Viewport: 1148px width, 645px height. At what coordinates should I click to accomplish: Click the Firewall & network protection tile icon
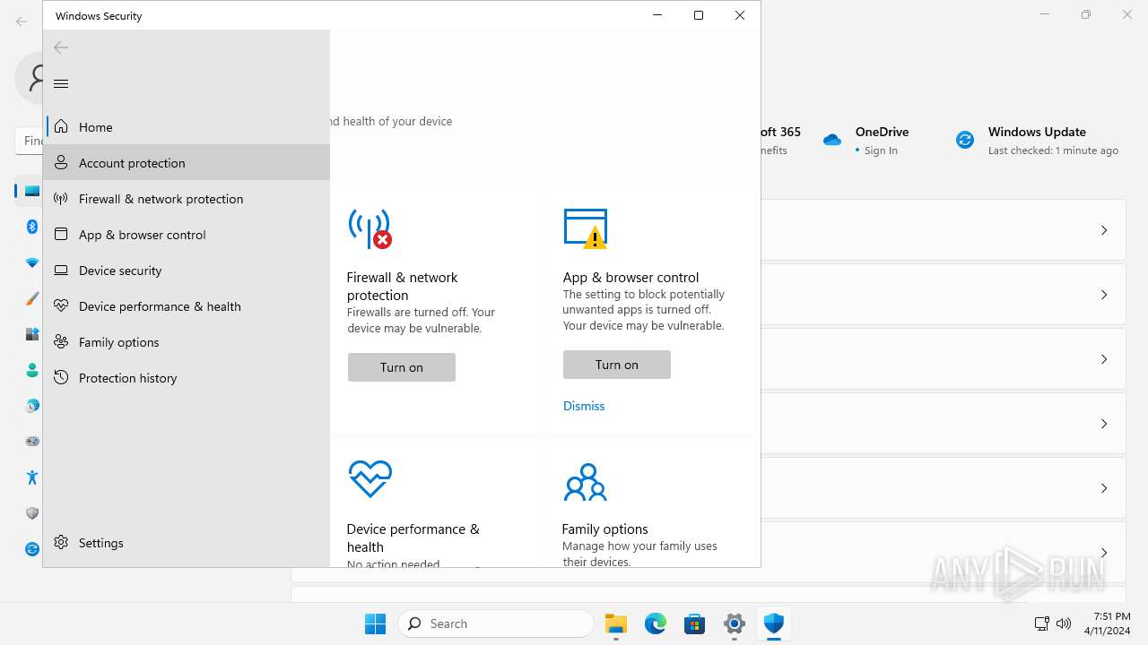[x=370, y=229]
